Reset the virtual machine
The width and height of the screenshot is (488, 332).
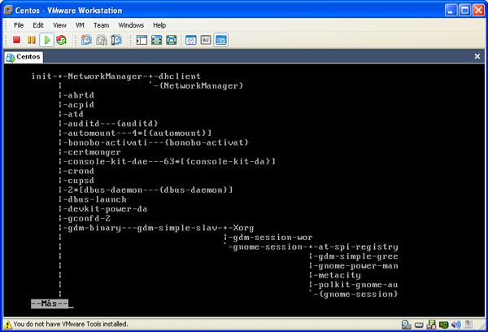[61, 40]
